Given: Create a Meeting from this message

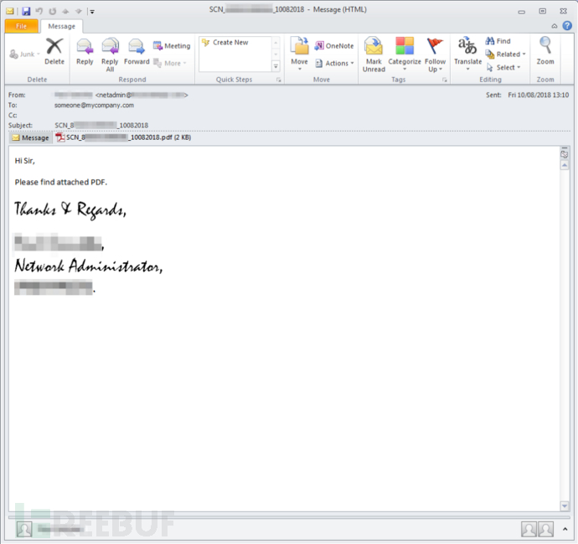Looking at the screenshot, I should [172, 46].
